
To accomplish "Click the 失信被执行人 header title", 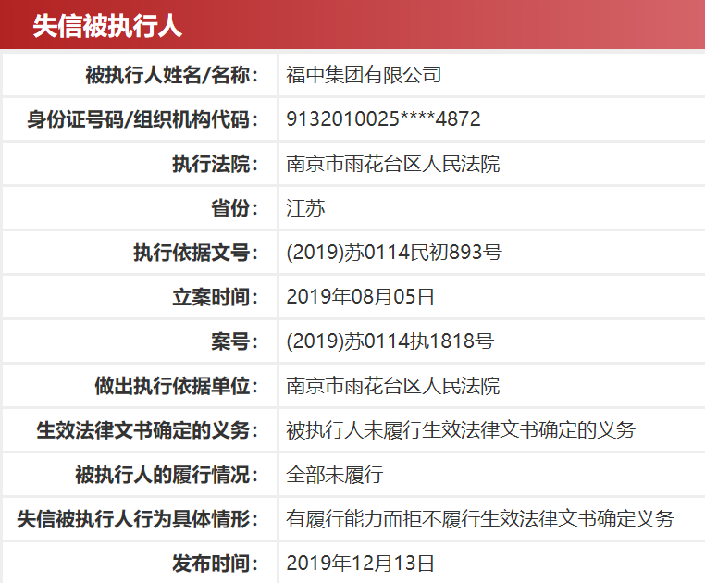I will coord(107,26).
